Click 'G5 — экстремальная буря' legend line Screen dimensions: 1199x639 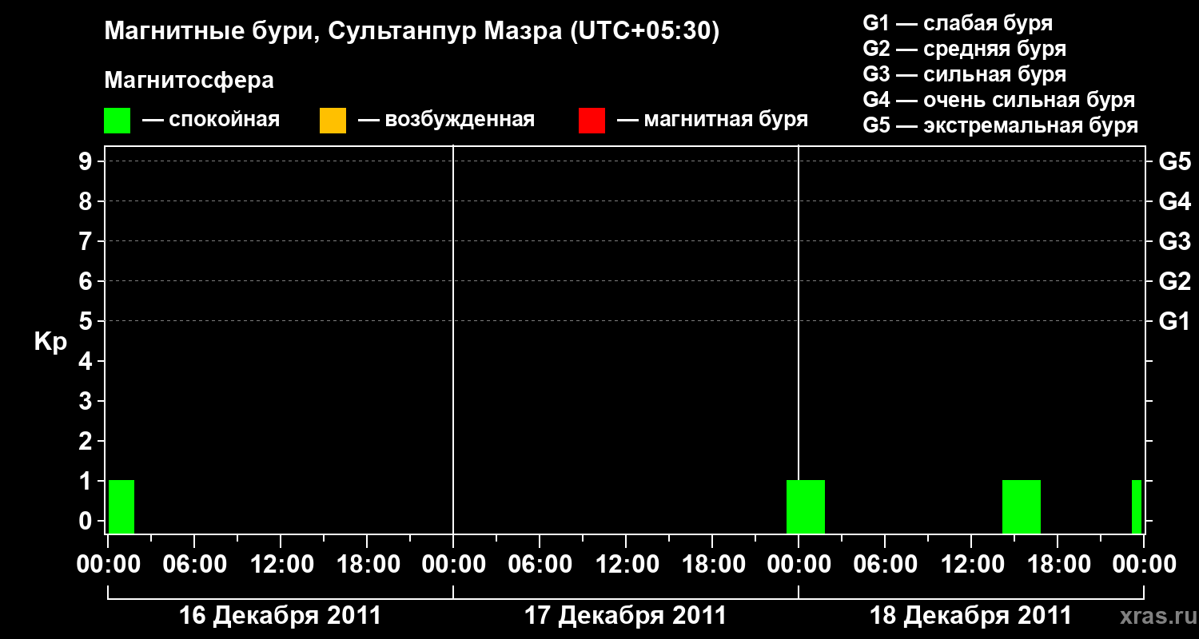pos(1001,125)
